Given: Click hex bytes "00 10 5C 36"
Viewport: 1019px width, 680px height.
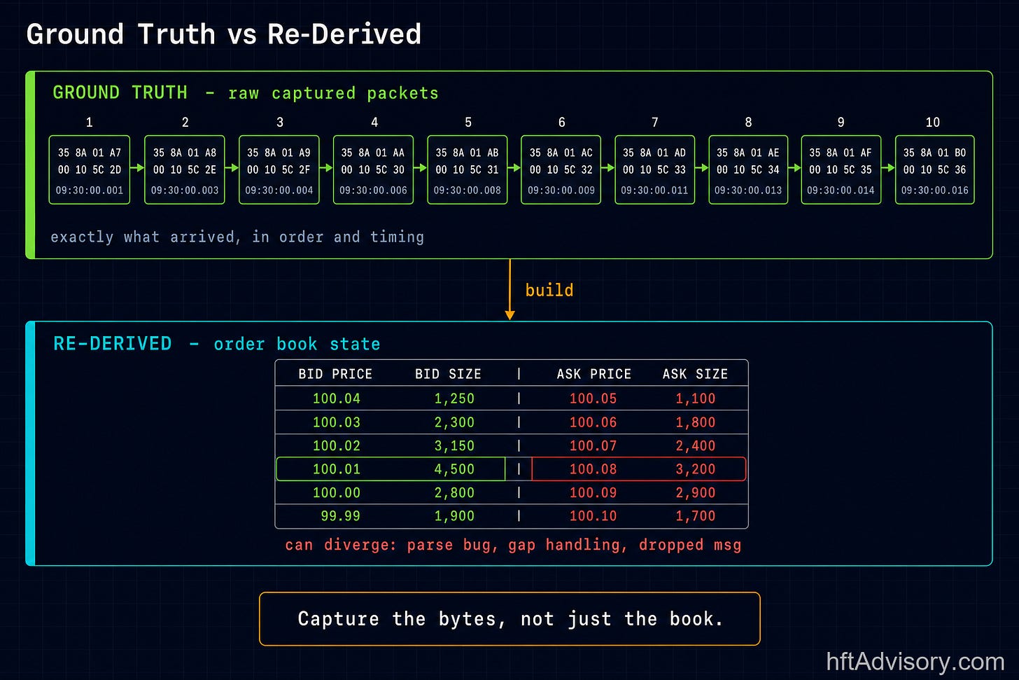Looking at the screenshot, I should coord(935,169).
